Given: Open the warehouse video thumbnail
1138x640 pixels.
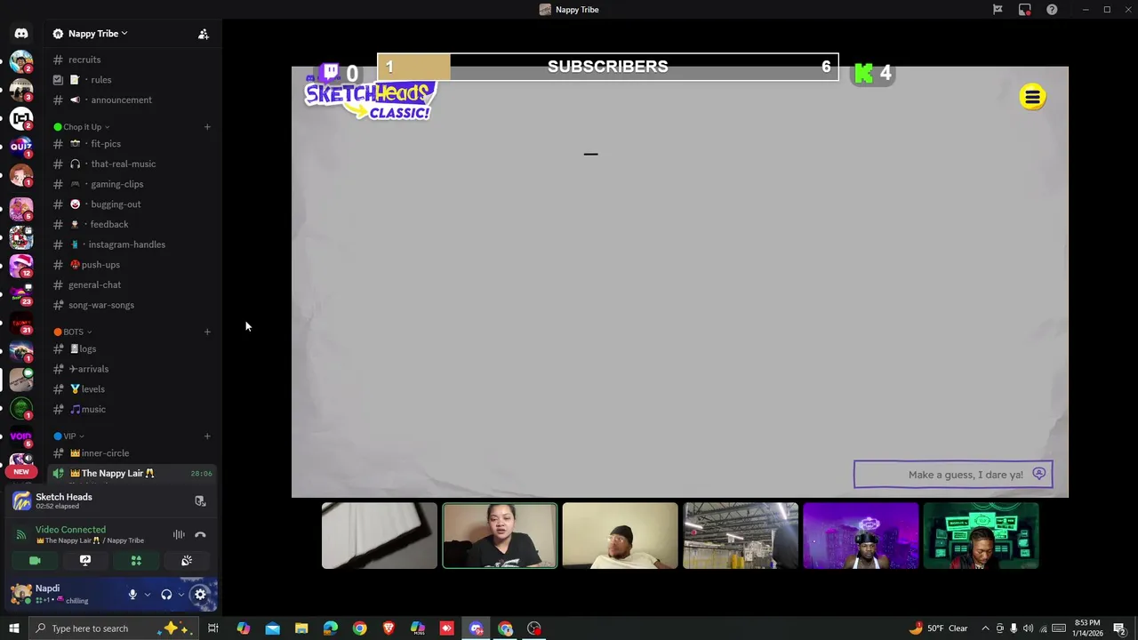Looking at the screenshot, I should coord(741,535).
